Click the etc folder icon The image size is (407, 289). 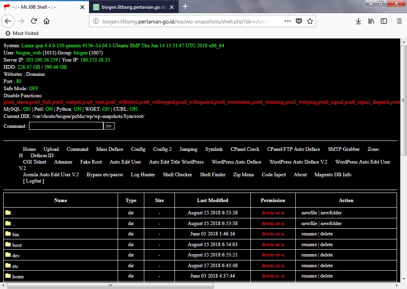(x=8, y=266)
